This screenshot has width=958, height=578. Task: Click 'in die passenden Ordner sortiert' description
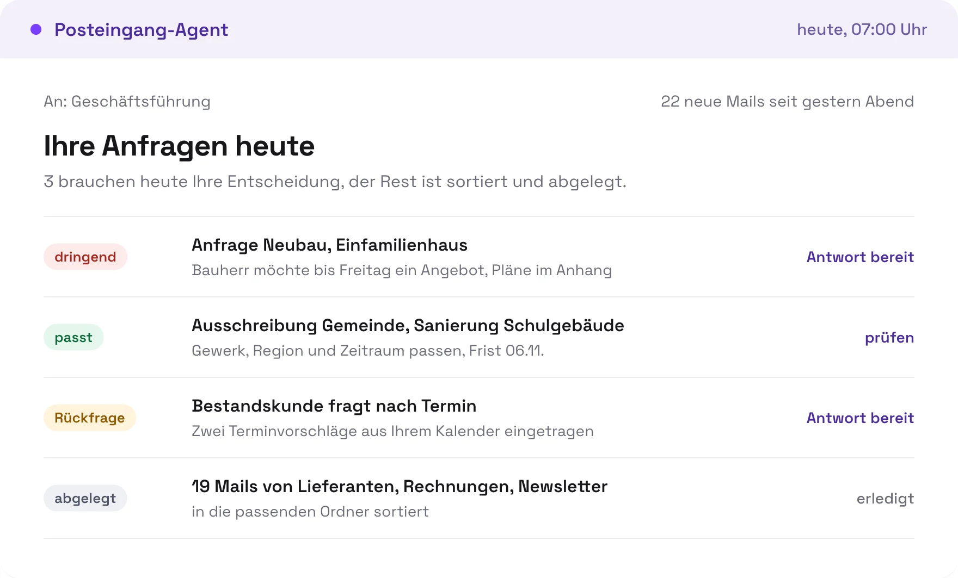[x=310, y=512]
